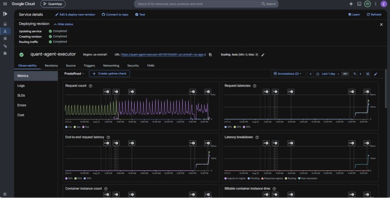
Task: Select SLOs in the observability menu
Action: point(36,96)
